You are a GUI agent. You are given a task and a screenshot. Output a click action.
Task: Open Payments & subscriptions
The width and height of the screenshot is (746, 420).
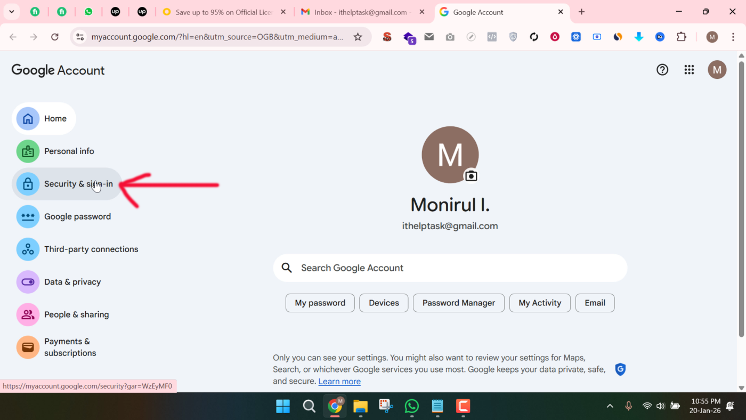click(x=70, y=346)
